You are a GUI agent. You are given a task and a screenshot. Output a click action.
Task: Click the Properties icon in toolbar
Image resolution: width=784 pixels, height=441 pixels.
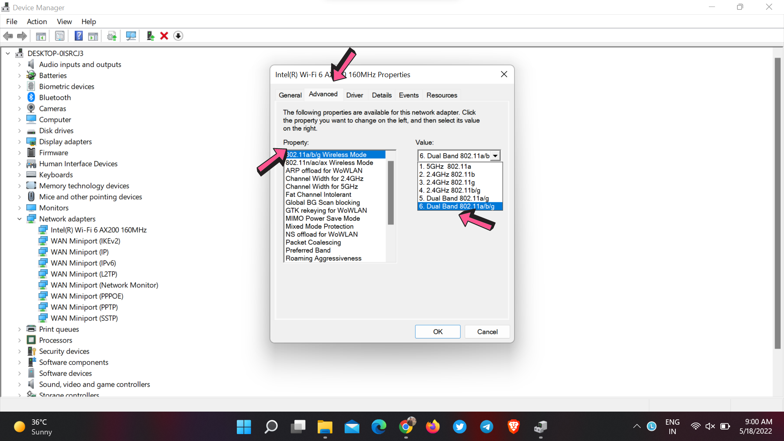(60, 36)
